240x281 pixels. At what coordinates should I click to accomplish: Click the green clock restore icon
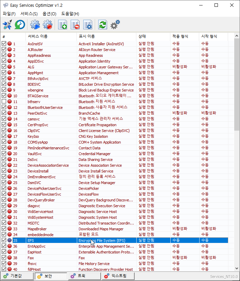[x=20, y=24]
